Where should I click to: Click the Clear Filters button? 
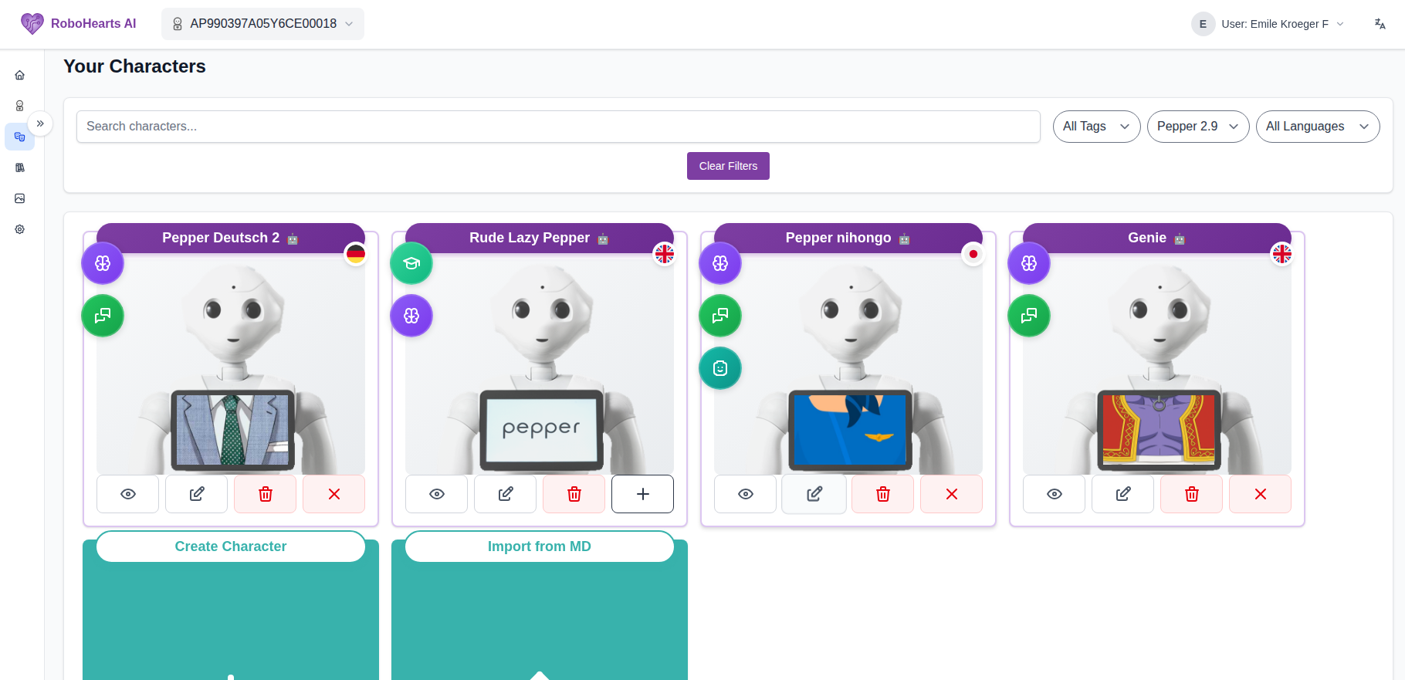[728, 166]
